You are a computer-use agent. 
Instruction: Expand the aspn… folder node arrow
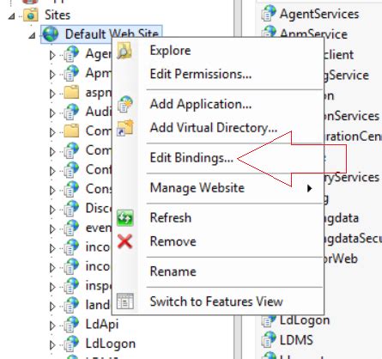[52, 94]
